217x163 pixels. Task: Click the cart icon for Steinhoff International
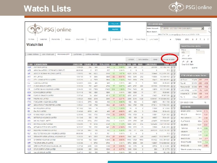pos(174,137)
